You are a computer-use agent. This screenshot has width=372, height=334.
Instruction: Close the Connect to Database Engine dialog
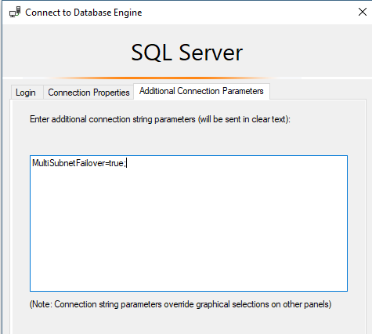pyautogui.click(x=363, y=12)
